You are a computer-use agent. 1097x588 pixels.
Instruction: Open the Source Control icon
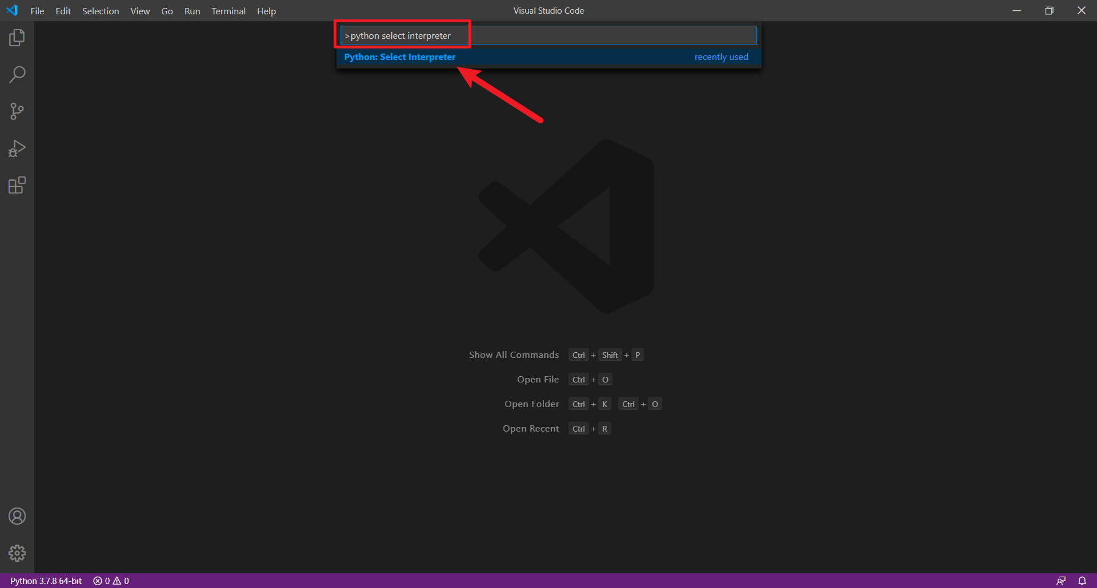17,111
